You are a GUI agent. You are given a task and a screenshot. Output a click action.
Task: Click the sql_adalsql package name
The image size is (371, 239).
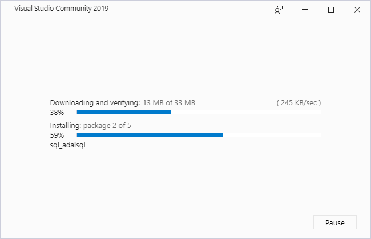click(68, 145)
